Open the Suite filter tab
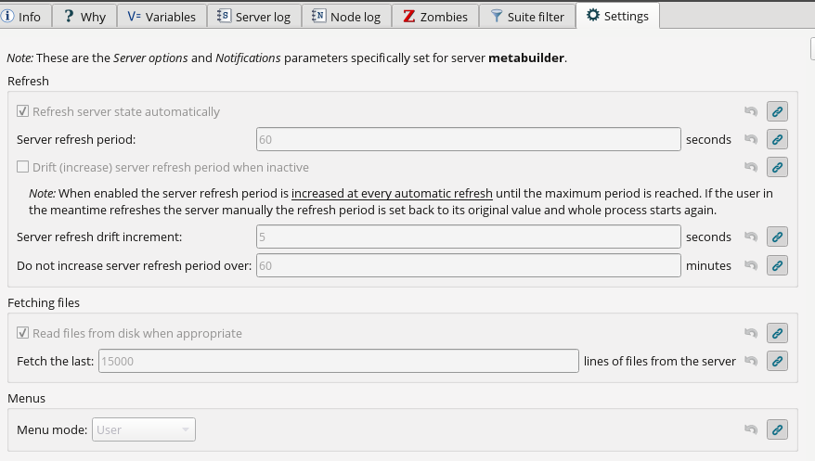 (x=527, y=17)
